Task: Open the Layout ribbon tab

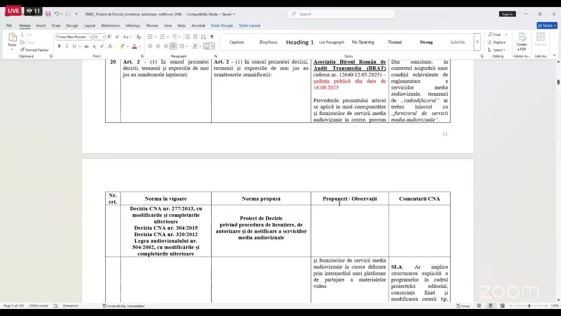Action: [x=89, y=25]
